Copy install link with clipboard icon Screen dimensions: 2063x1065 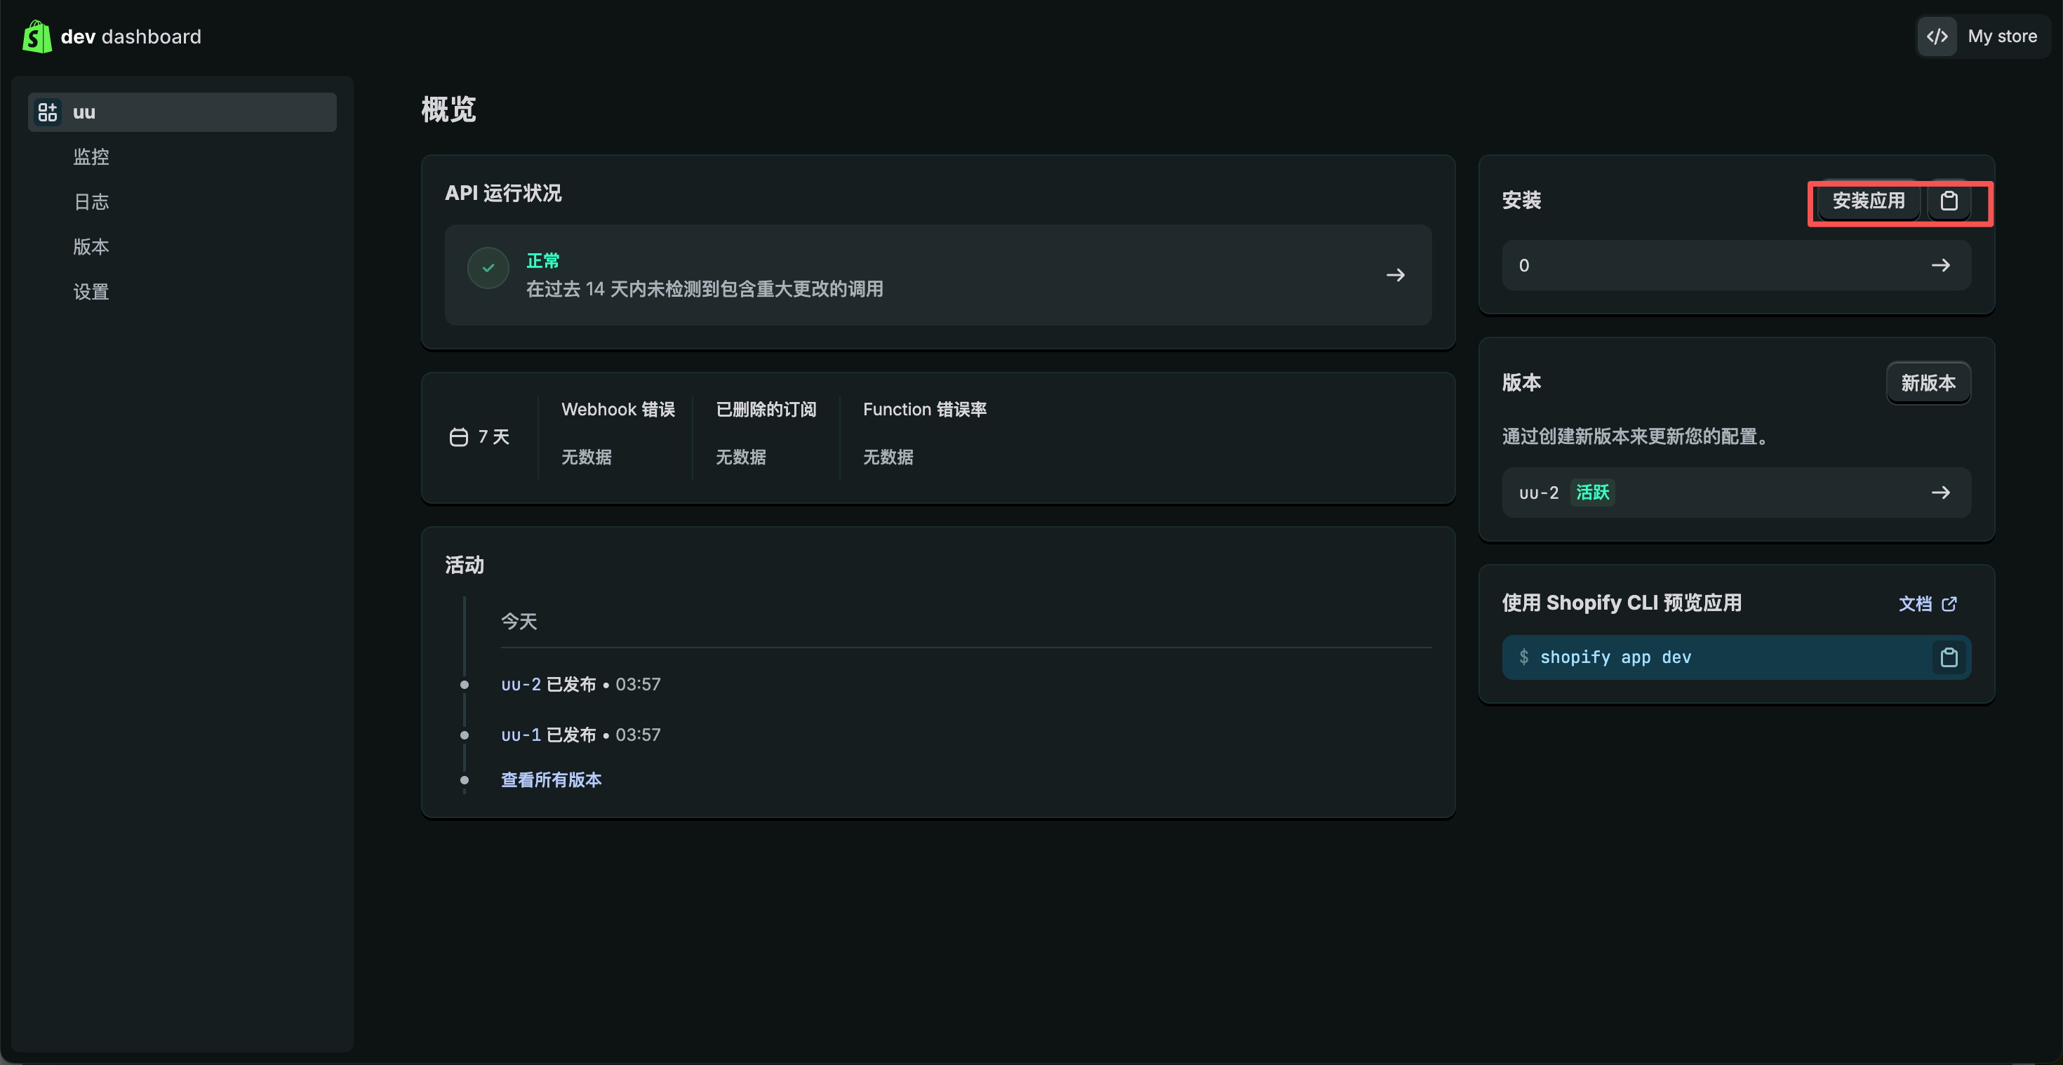(x=1949, y=201)
